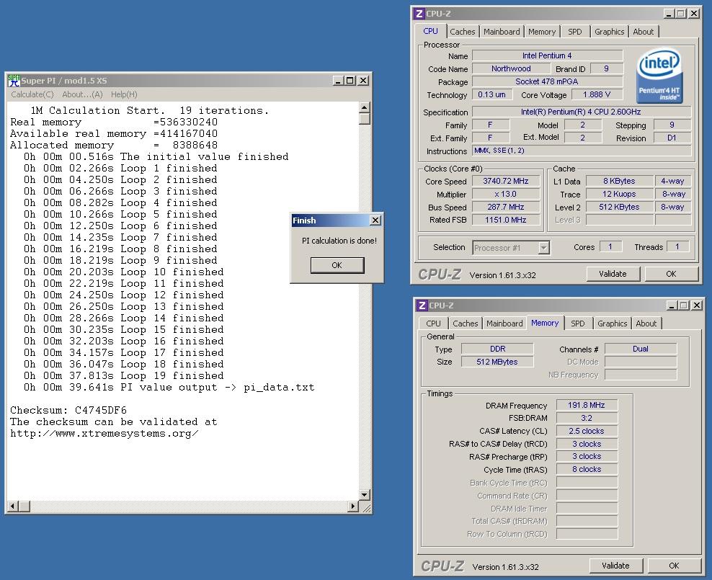Close the Finish dialog
Viewport: 712px width, 580px height.
pos(375,220)
